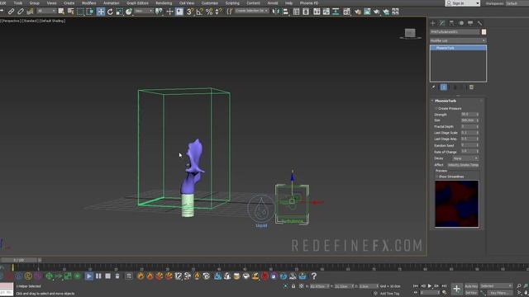Click the Fractal Depth spinner arrows
529x297 pixels.
click(478, 126)
